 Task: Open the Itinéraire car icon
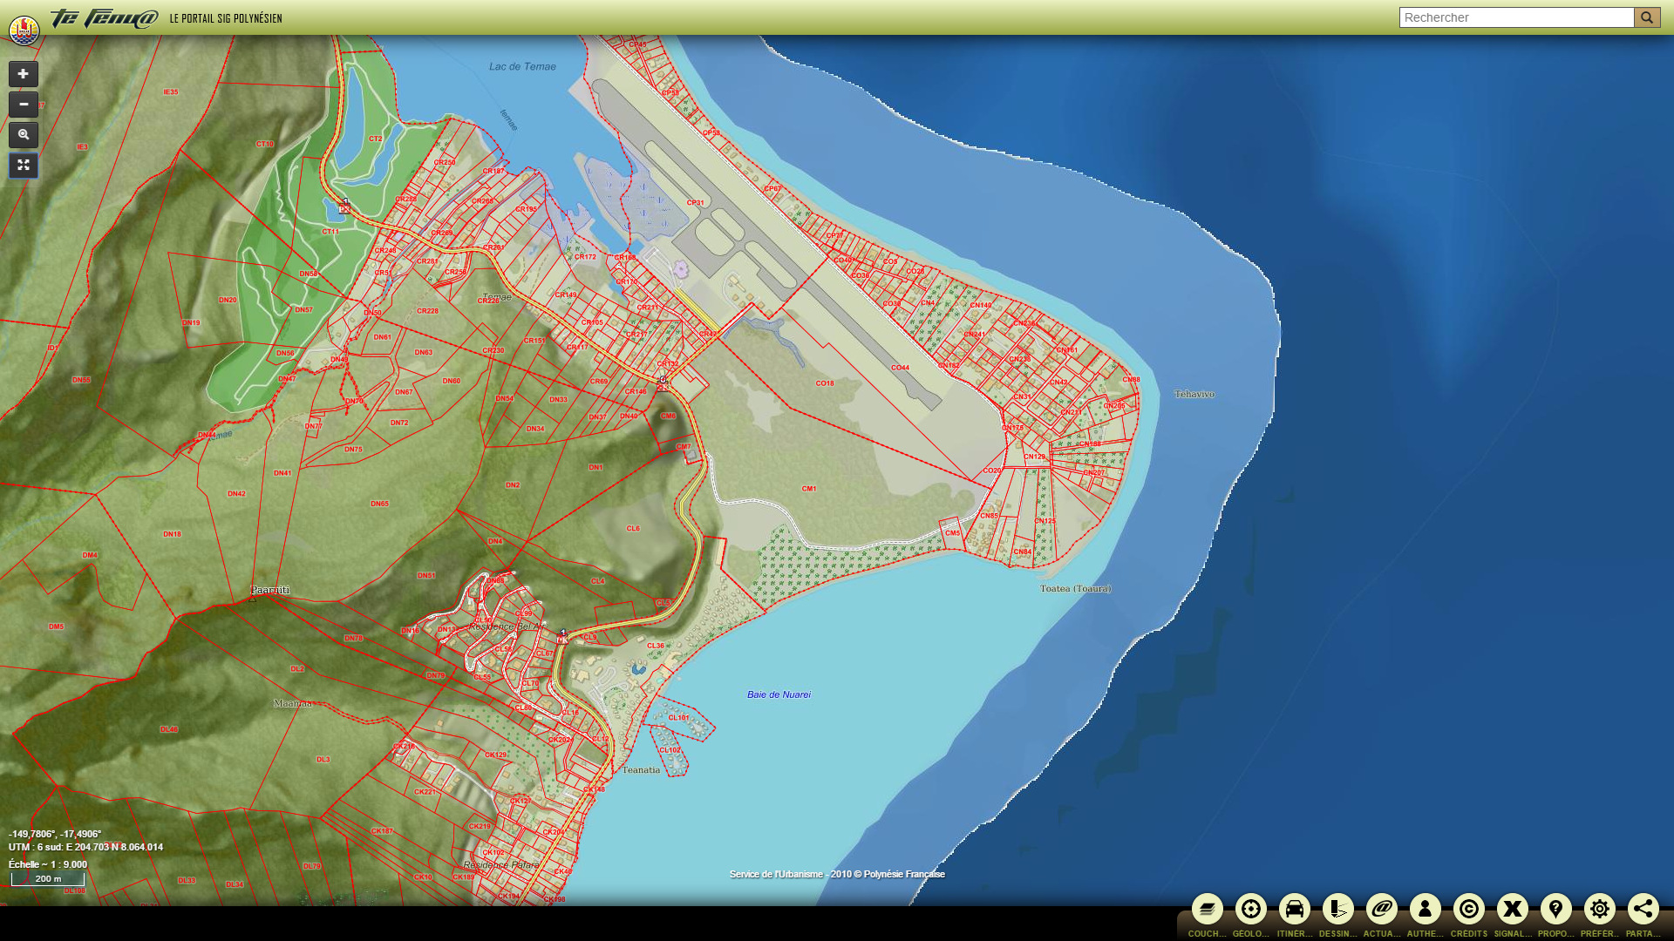[x=1294, y=910]
